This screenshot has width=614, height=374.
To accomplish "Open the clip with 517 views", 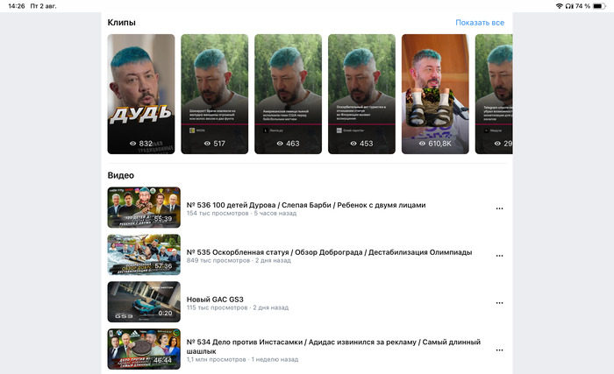I will click(215, 94).
